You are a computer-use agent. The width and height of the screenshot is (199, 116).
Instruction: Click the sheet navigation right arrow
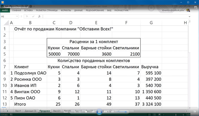7,111
